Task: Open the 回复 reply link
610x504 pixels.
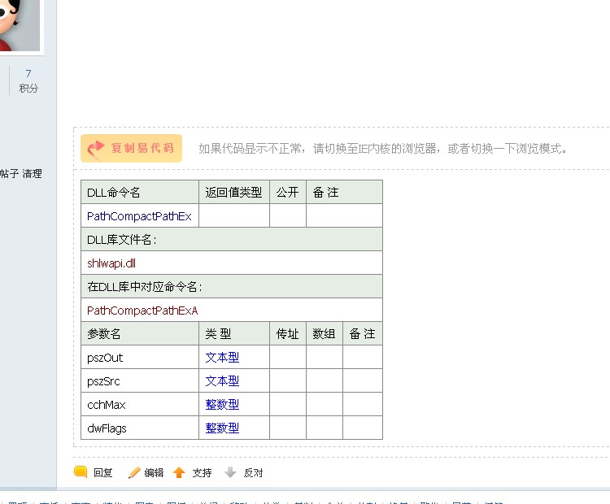Action: click(x=102, y=472)
